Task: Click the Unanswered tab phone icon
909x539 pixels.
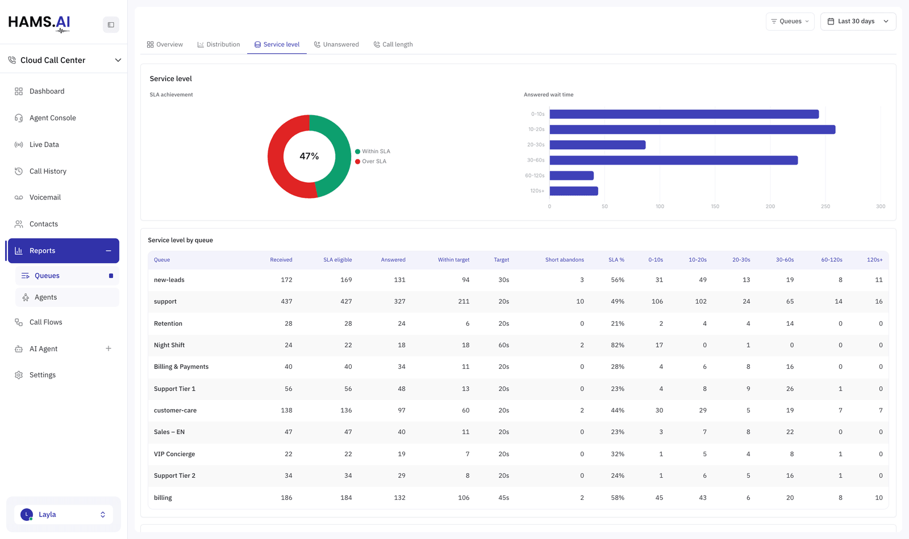Action: [317, 44]
